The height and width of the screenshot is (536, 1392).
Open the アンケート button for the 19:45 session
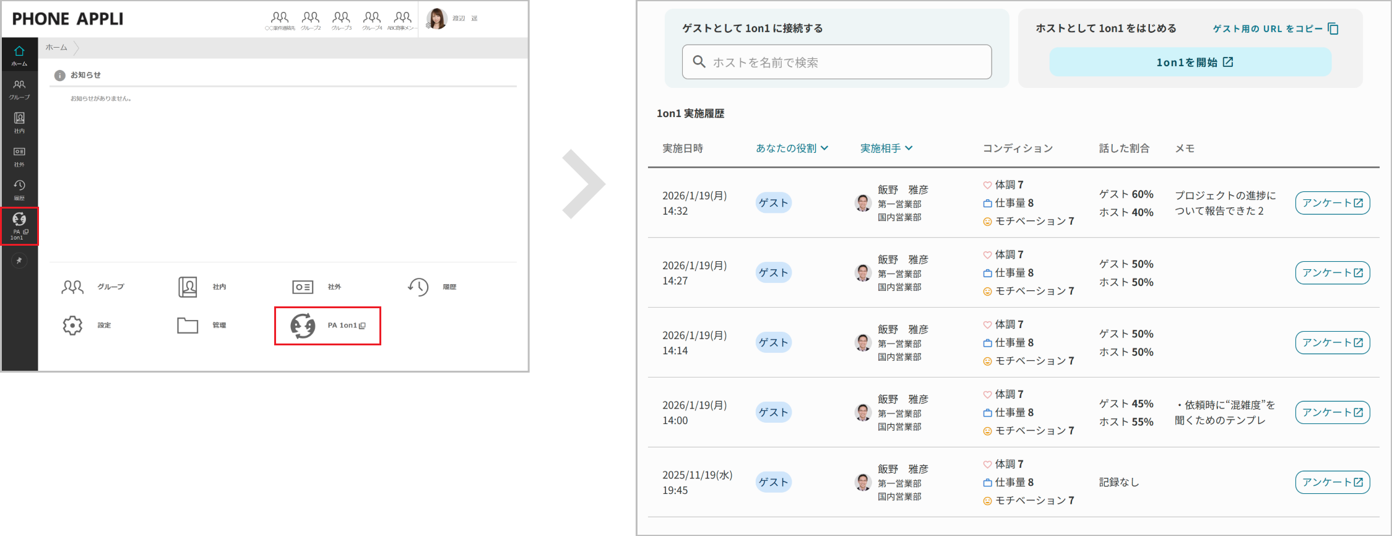pyautogui.click(x=1332, y=482)
